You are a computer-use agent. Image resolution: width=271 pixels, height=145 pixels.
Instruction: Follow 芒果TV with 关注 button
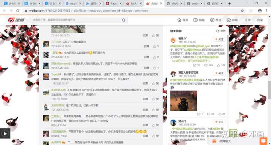coord(219,39)
